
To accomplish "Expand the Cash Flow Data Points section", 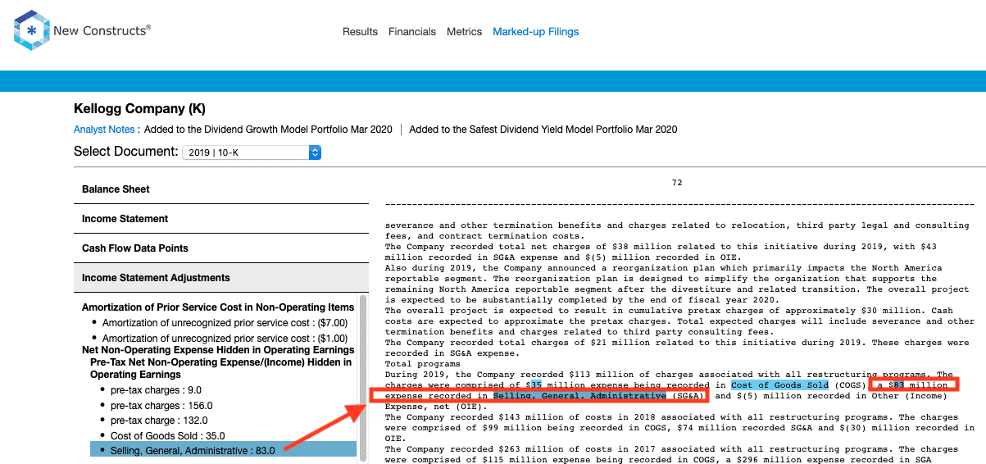I will [x=221, y=248].
